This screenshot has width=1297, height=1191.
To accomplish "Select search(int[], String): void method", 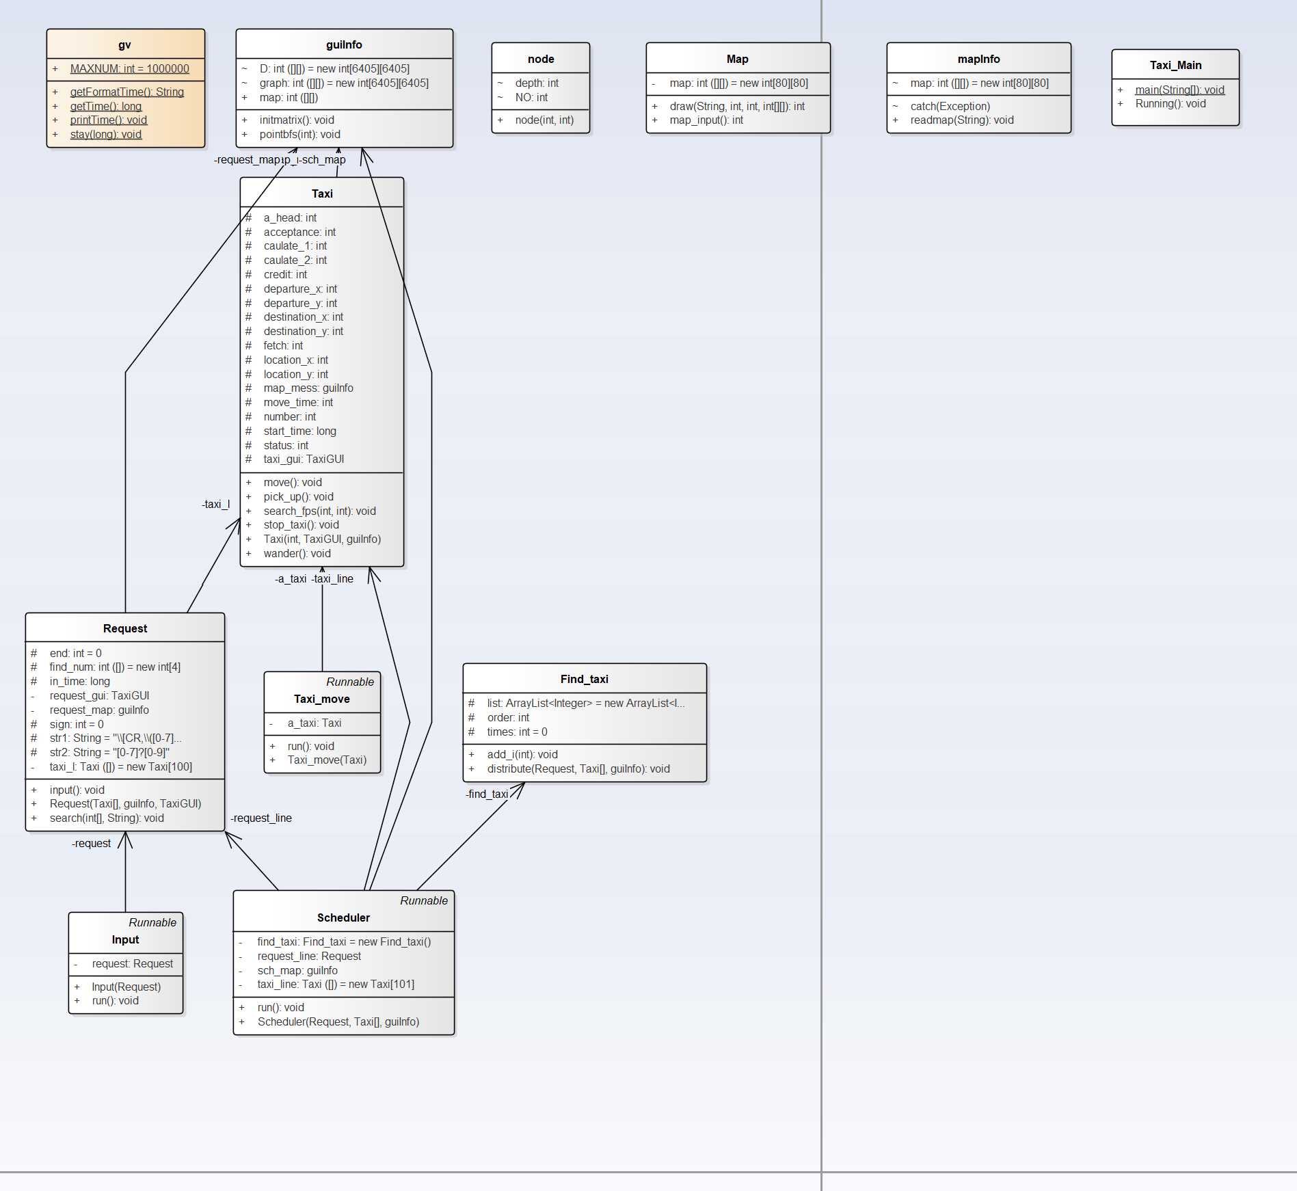I will (x=107, y=818).
